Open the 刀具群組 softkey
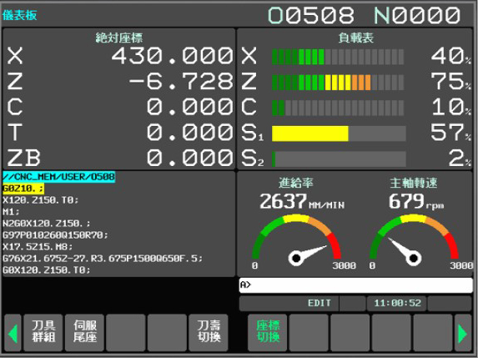The height and width of the screenshot is (358, 478). coord(43,333)
